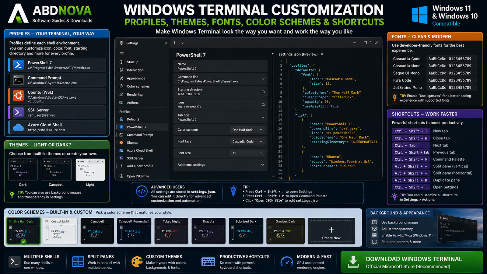Click Create New color scheme button
The image size is (487, 274).
331,231
